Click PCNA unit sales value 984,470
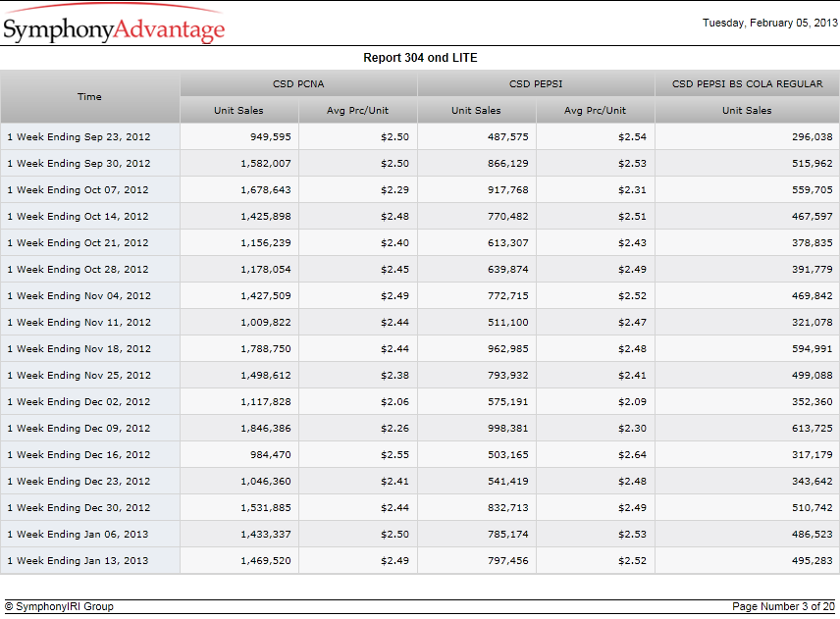This screenshot has width=840, height=619. (x=271, y=455)
